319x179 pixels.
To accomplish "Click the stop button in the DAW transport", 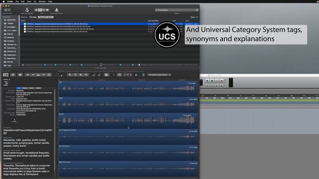I will (x=212, y=81).
